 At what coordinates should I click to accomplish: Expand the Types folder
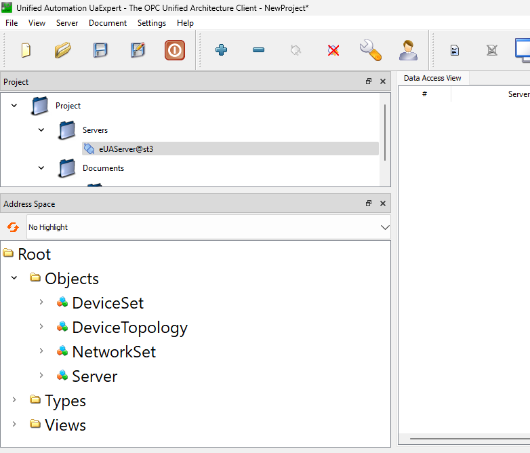[14, 400]
